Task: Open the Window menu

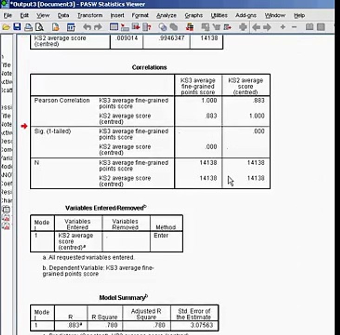Action: tap(275, 15)
